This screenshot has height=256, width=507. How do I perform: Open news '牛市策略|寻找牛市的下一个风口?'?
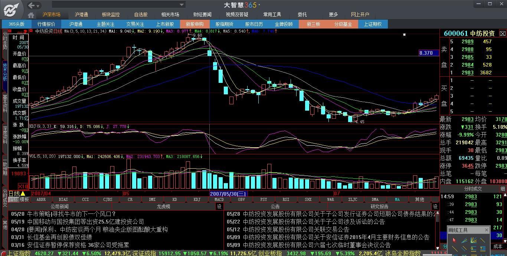(x=72, y=214)
